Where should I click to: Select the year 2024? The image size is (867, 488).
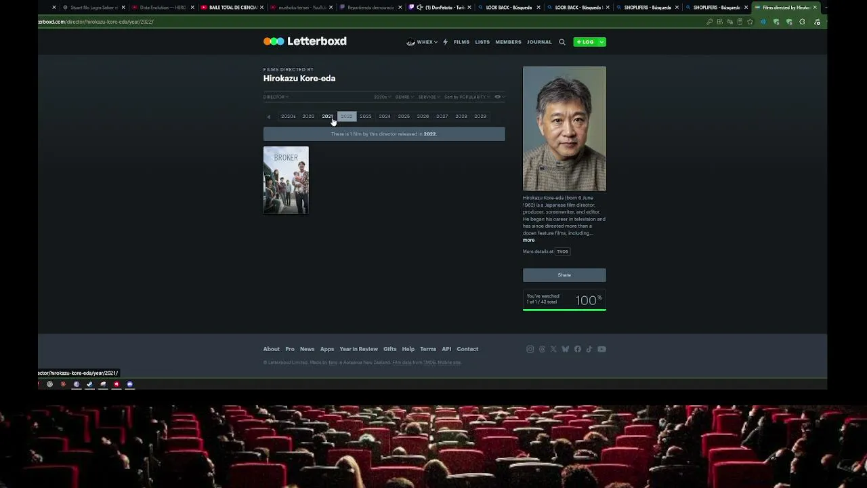click(x=385, y=117)
